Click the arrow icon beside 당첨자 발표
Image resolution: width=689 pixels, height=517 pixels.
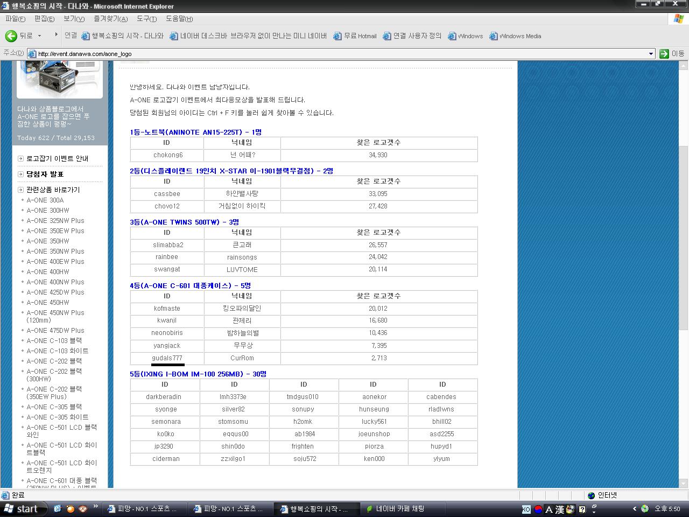(20, 174)
